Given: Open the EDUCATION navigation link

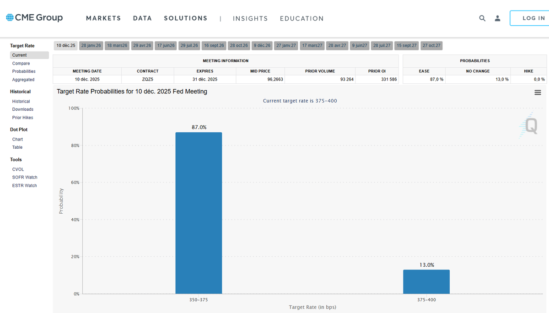Looking at the screenshot, I should [302, 19].
